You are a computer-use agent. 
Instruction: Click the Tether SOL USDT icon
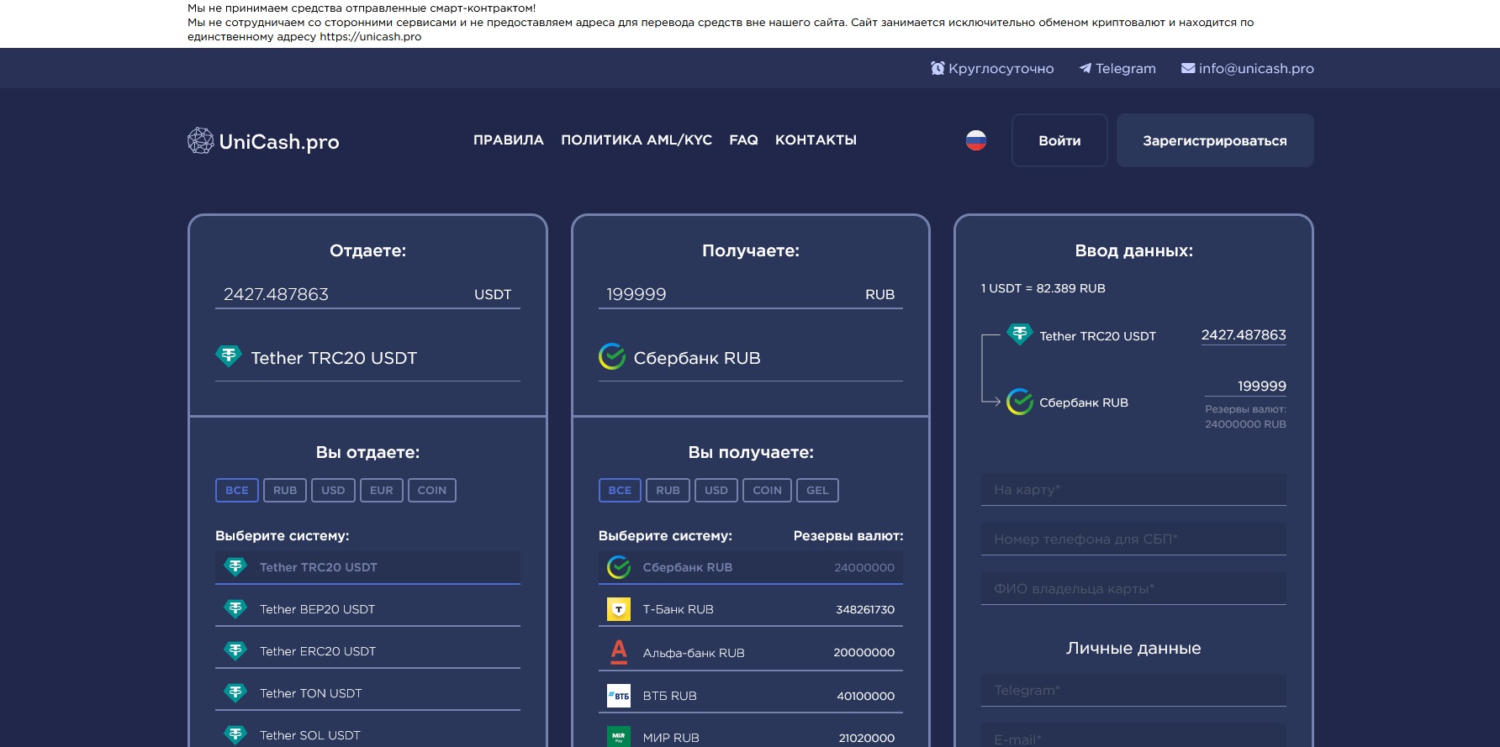235,734
